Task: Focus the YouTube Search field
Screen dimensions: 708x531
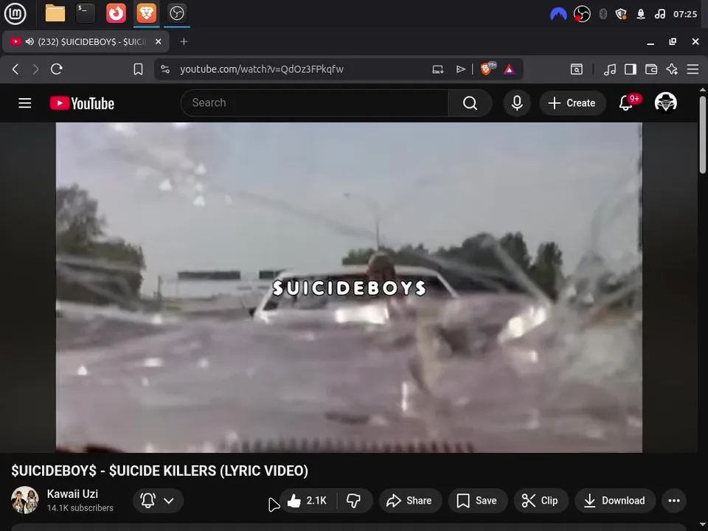Action: point(315,103)
